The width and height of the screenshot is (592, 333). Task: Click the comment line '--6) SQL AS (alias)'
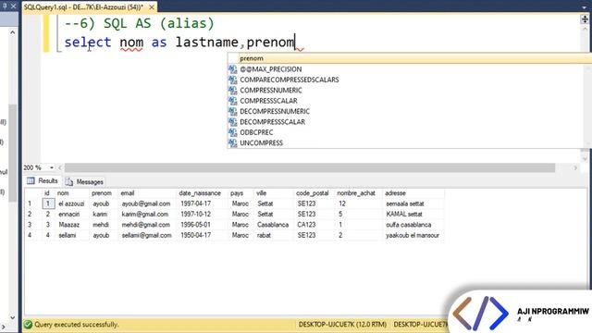pyautogui.click(x=139, y=23)
